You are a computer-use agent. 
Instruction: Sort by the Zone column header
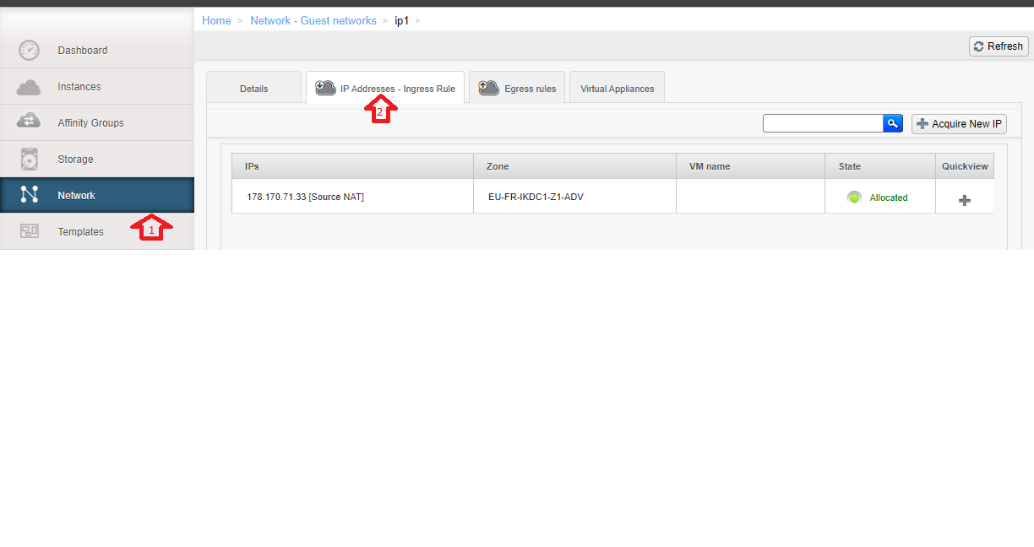[574, 166]
